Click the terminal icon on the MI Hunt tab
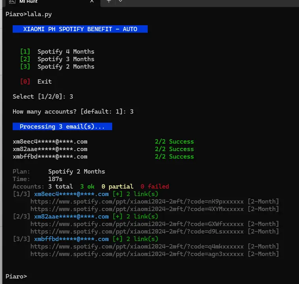The image size is (299, 284). pyautogui.click(x=12, y=2)
